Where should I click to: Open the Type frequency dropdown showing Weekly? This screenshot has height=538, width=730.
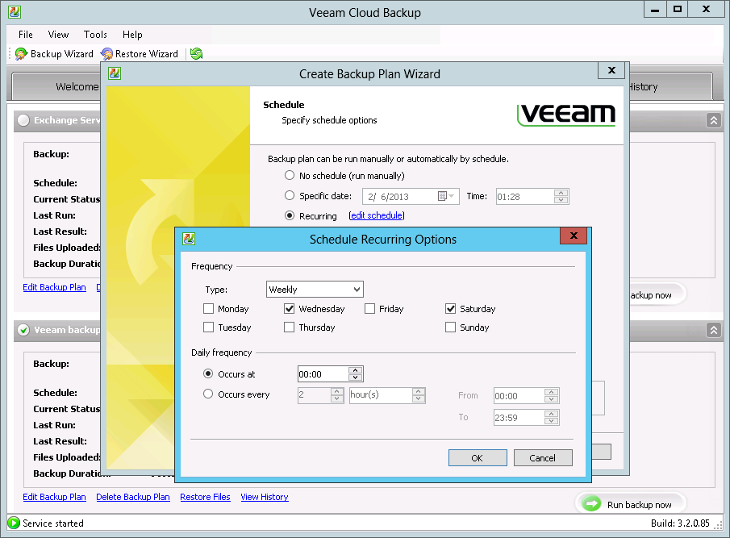coord(315,289)
